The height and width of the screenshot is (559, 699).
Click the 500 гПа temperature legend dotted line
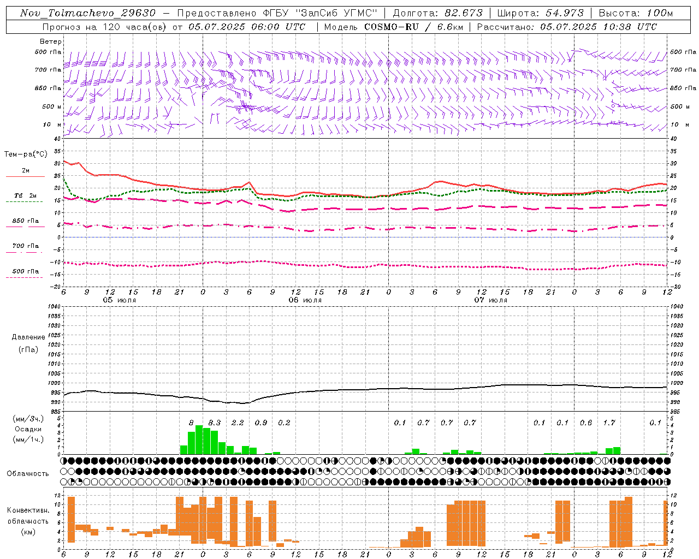click(24, 277)
